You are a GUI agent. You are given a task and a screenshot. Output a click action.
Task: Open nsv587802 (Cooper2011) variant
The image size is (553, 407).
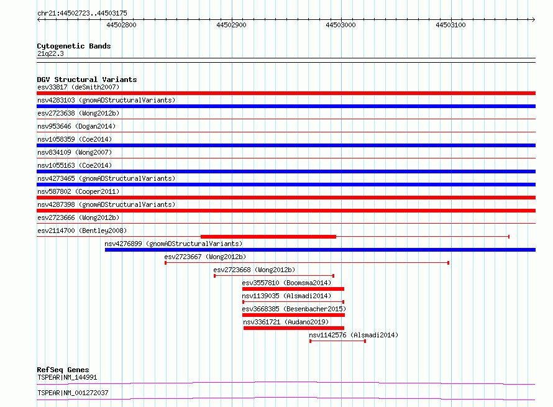pyautogui.click(x=78, y=191)
